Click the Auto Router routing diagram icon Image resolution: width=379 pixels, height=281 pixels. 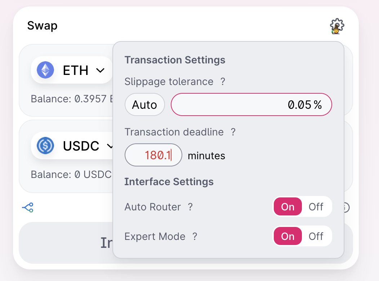click(28, 207)
